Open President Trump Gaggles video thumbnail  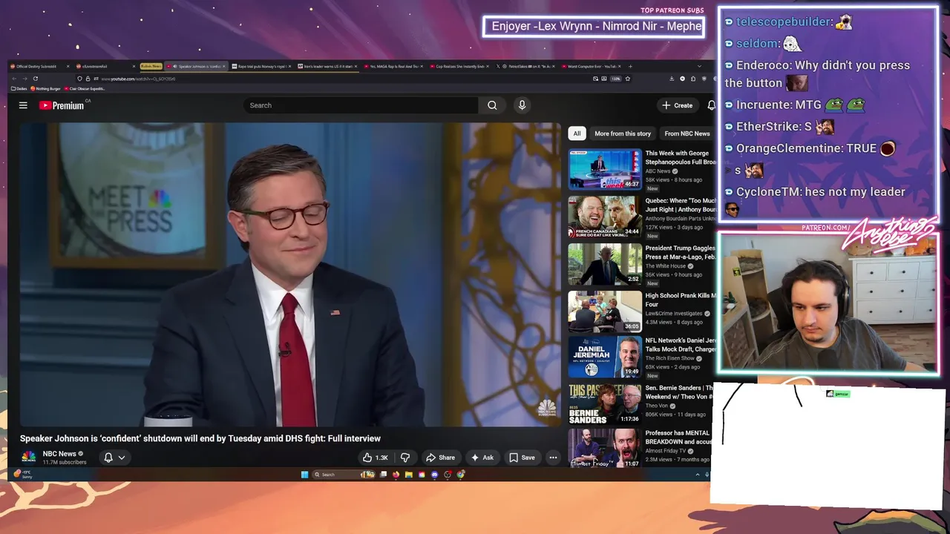[x=605, y=264]
